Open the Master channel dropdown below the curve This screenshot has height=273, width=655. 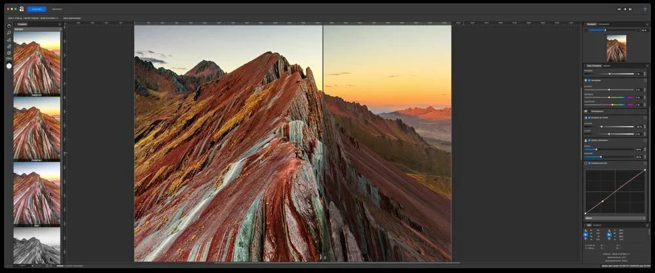click(x=615, y=218)
